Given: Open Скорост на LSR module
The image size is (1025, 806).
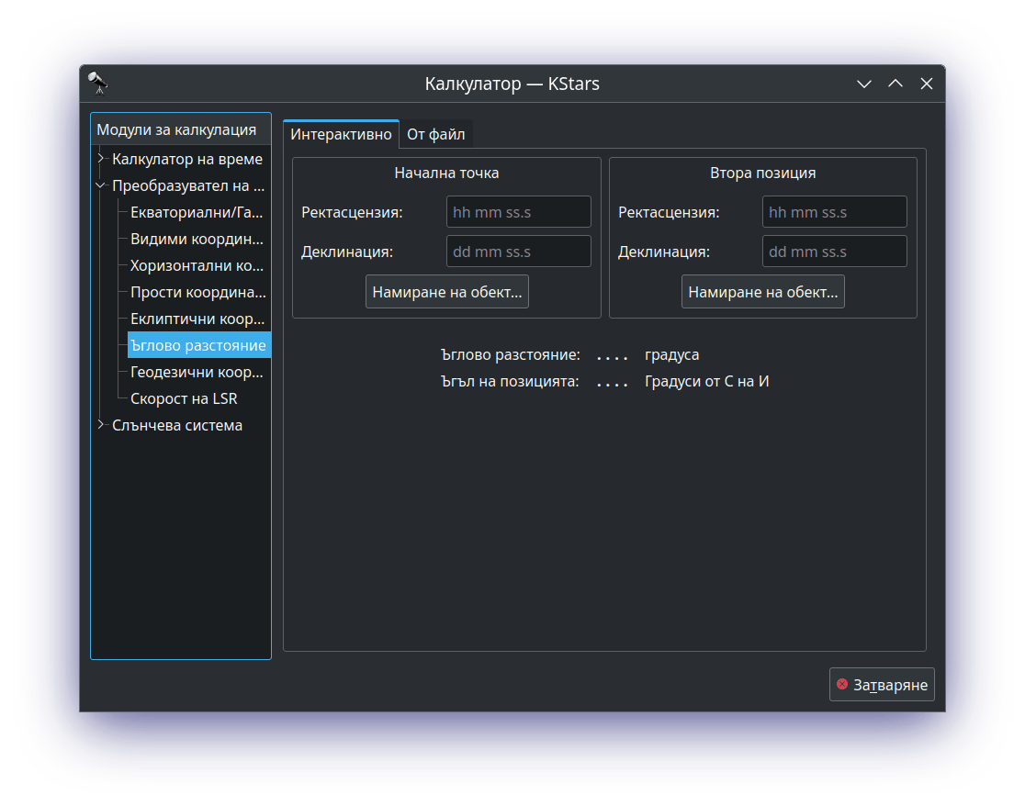Looking at the screenshot, I should coord(184,398).
